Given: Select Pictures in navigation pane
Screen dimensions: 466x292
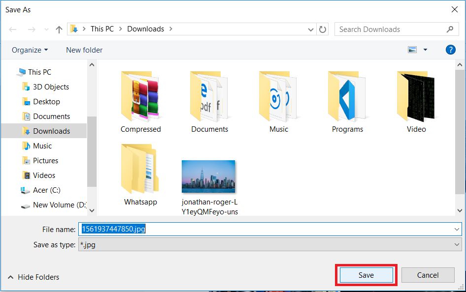Looking at the screenshot, I should [x=45, y=161].
